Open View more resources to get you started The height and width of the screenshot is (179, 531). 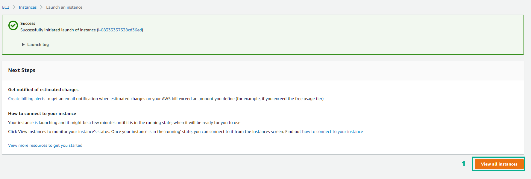point(45,145)
